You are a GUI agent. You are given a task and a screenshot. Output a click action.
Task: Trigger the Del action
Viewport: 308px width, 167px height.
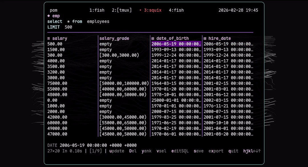tap(133, 151)
